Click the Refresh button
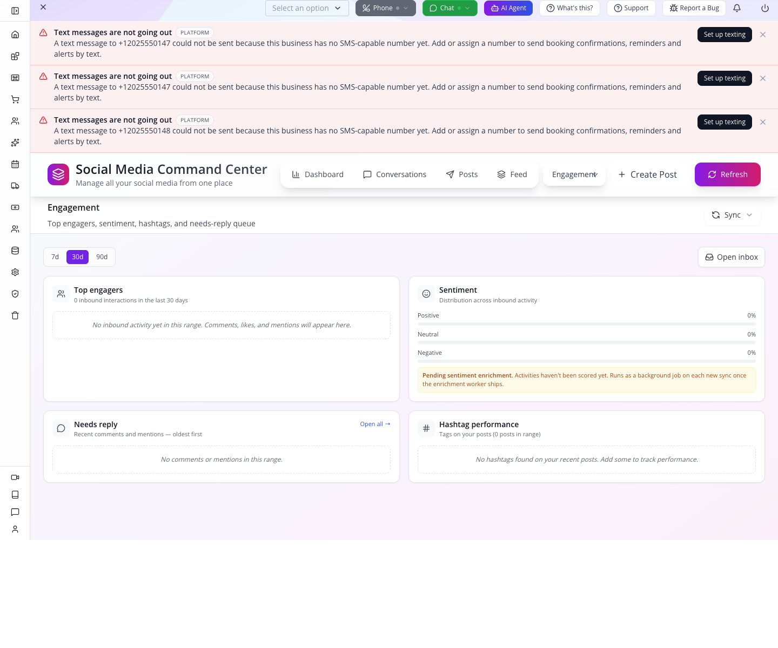778x648 pixels. (x=728, y=174)
